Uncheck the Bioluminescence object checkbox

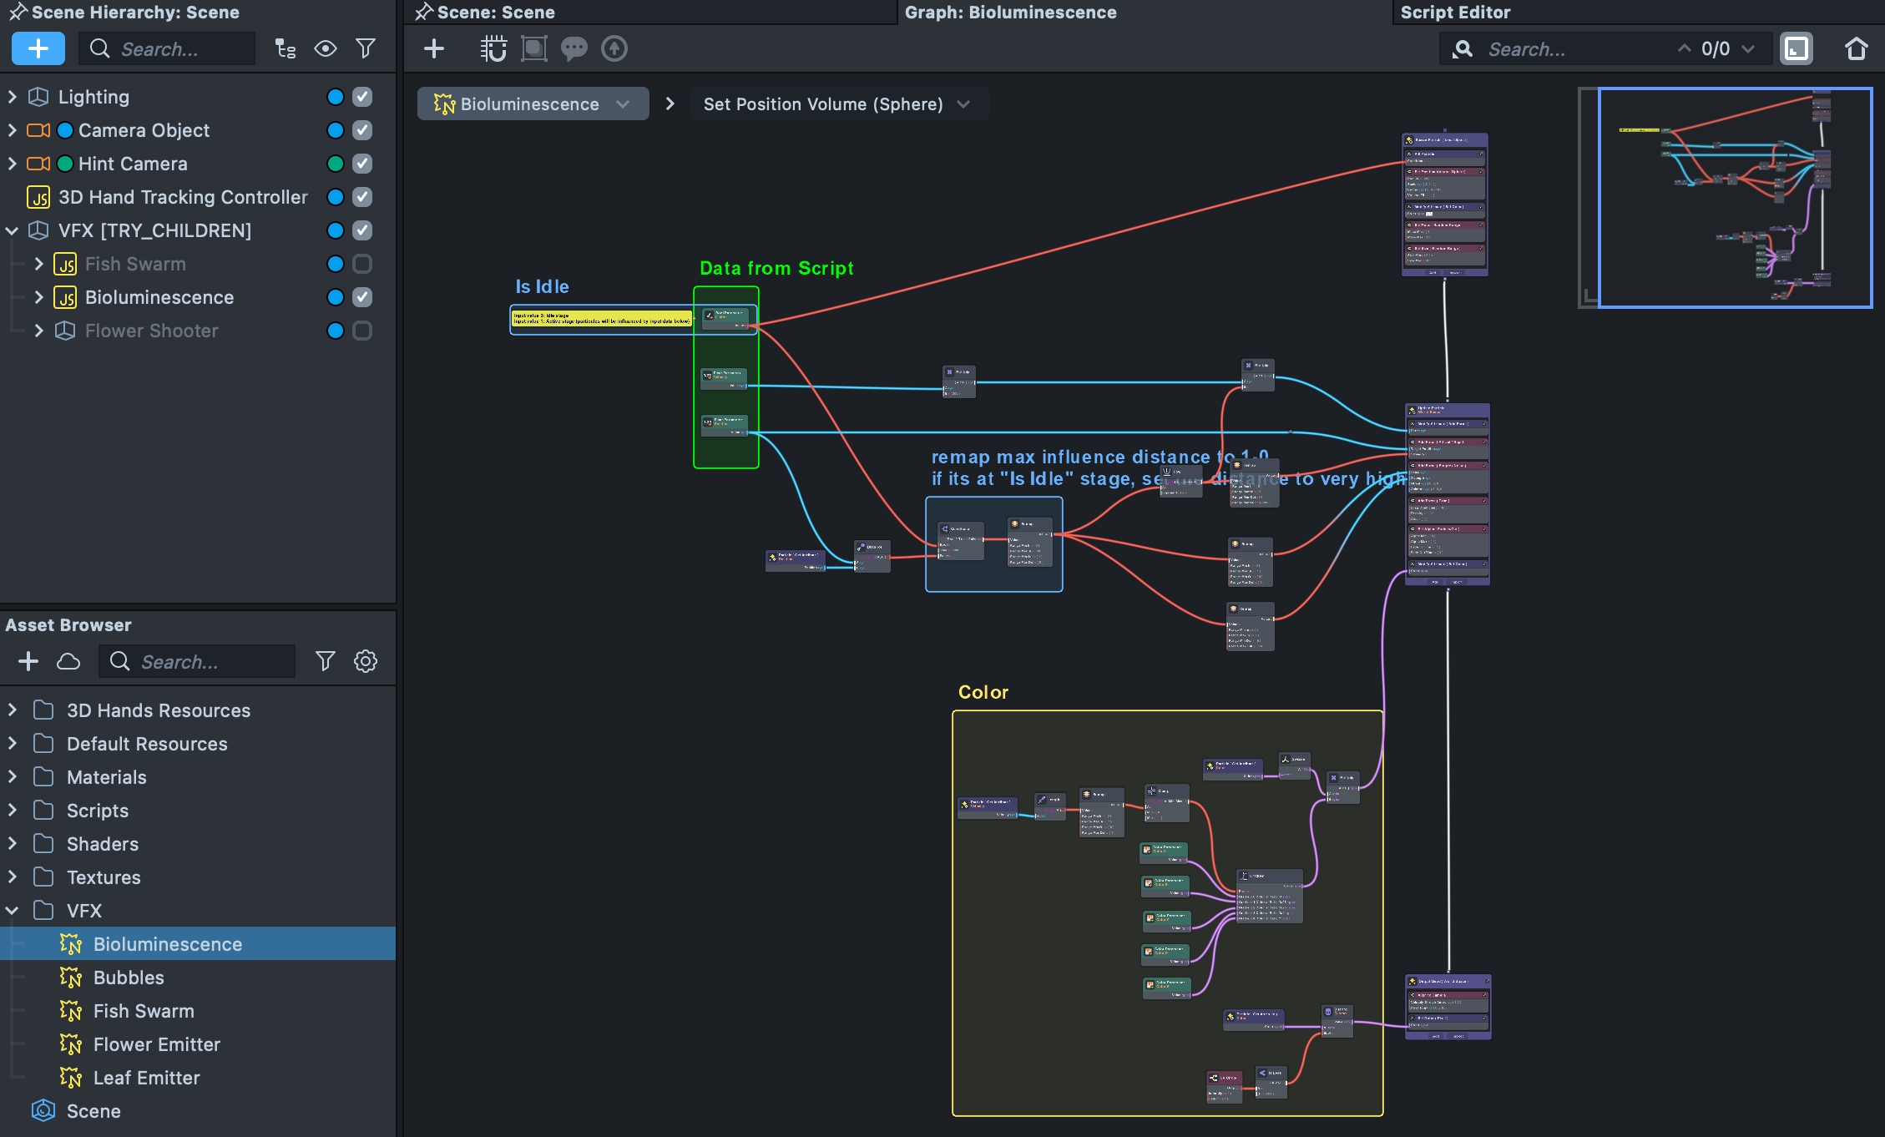(362, 297)
